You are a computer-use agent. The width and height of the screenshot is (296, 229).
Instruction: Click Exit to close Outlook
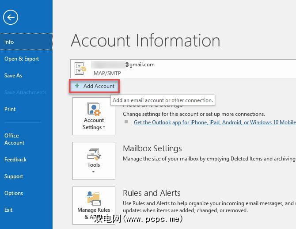pos(8,210)
